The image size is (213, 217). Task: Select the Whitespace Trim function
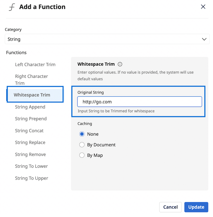pyautogui.click(x=32, y=95)
